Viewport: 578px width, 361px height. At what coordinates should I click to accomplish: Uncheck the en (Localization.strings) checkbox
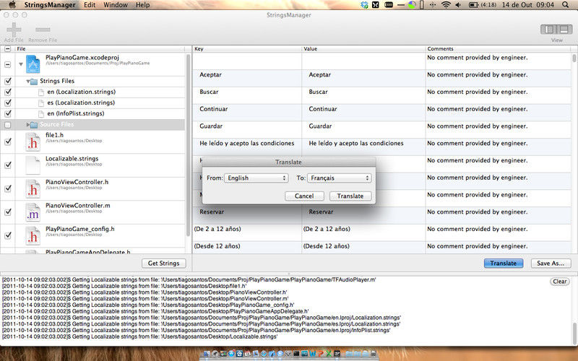click(x=8, y=92)
